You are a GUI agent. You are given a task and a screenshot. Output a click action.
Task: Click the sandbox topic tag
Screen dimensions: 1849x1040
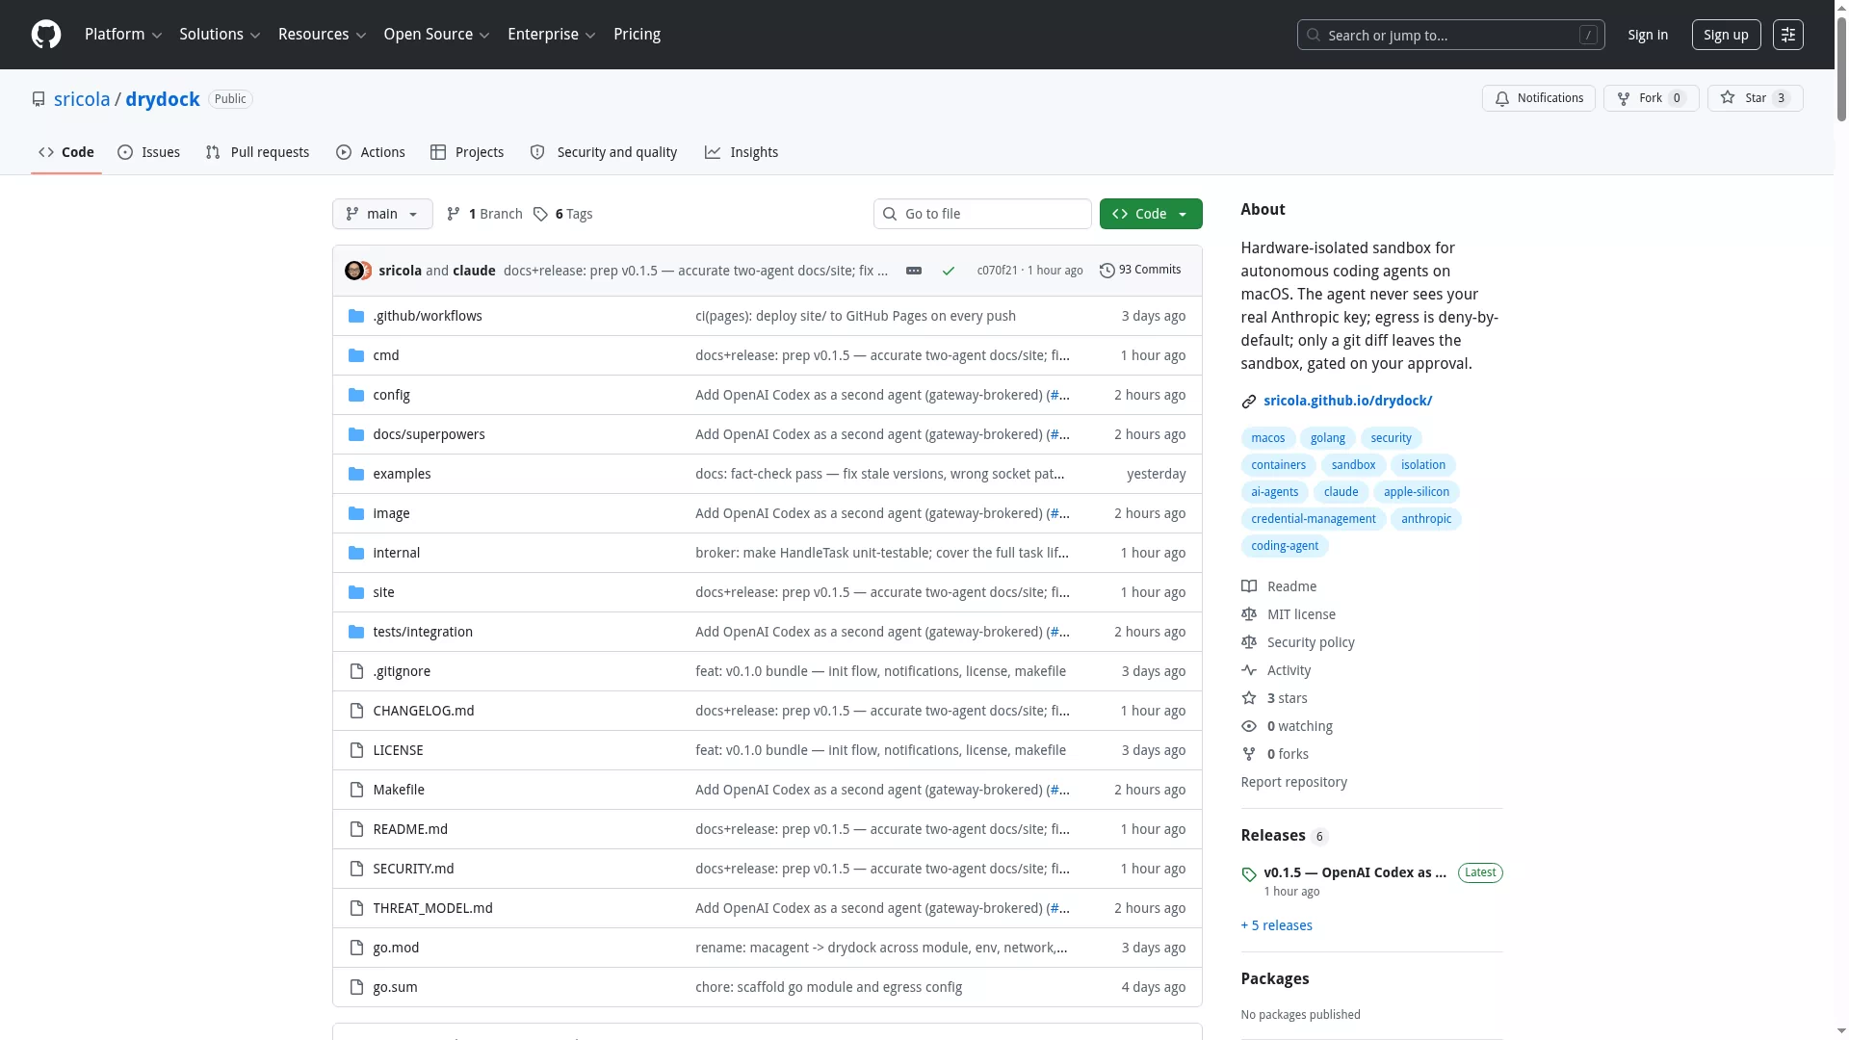coord(1353,465)
